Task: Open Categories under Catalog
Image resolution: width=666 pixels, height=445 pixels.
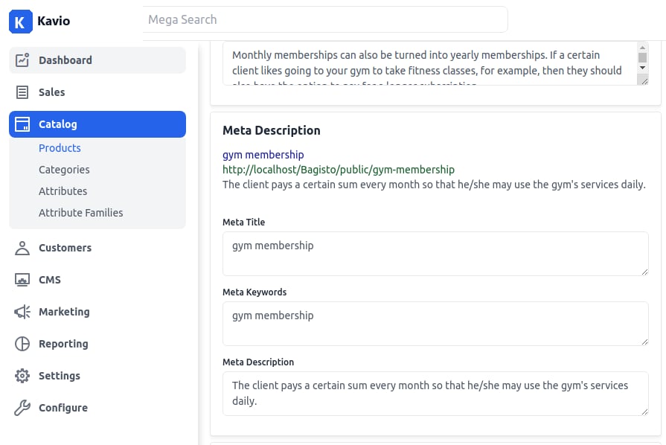Action: [64, 170]
